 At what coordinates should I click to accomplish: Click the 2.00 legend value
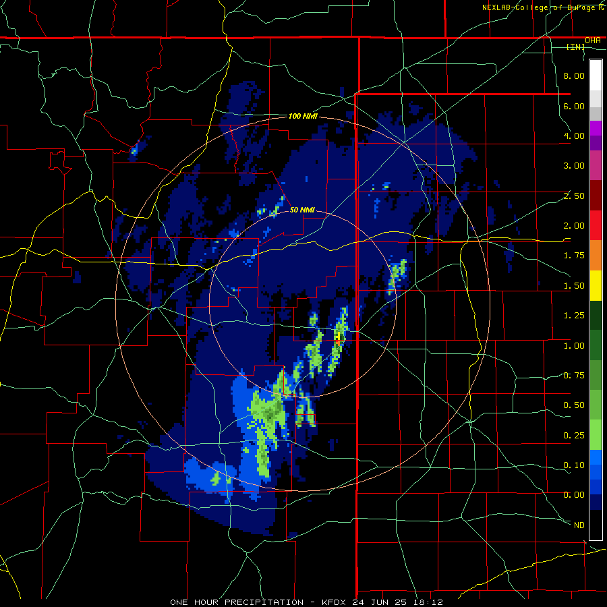(x=574, y=226)
